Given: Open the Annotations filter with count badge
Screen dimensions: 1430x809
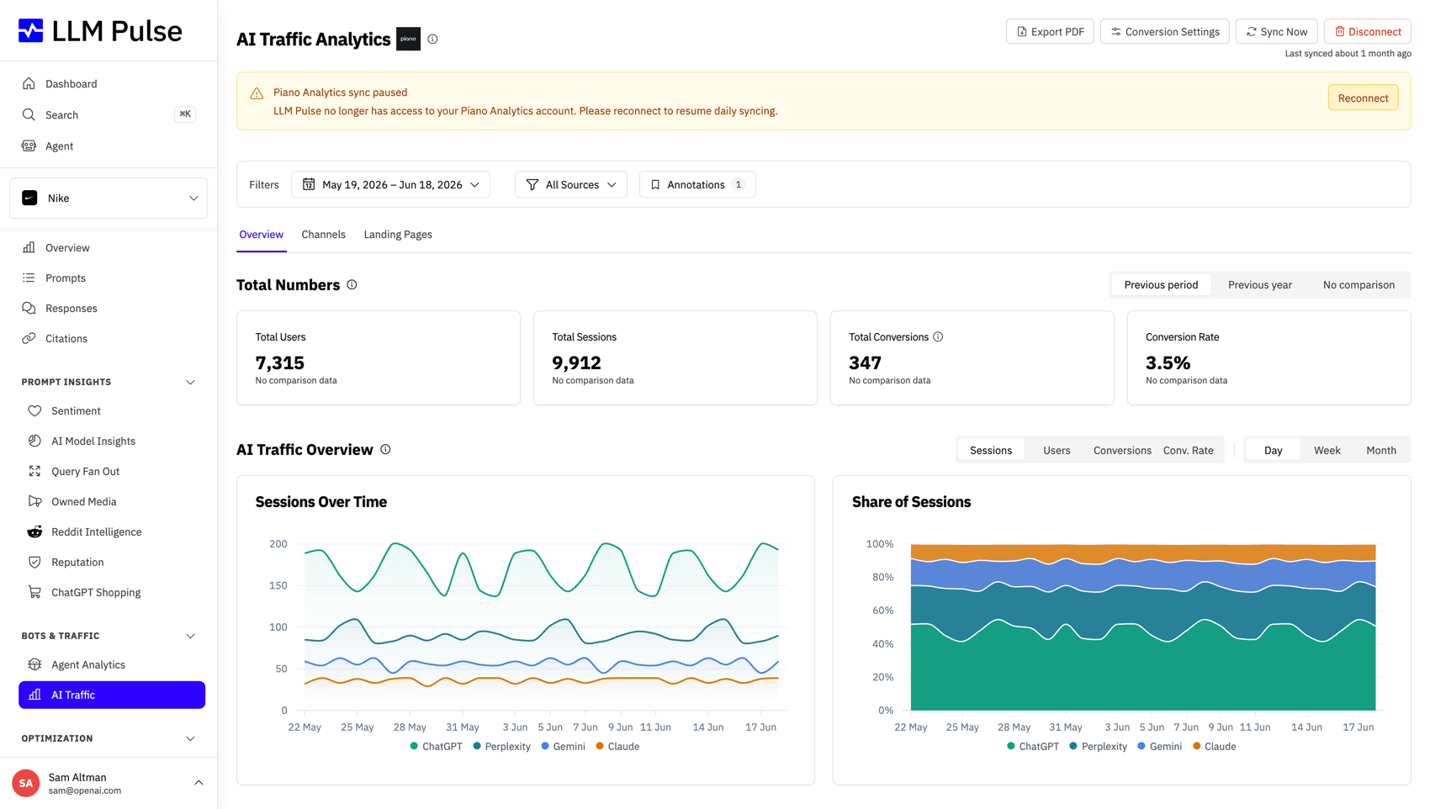Looking at the screenshot, I should [x=697, y=184].
